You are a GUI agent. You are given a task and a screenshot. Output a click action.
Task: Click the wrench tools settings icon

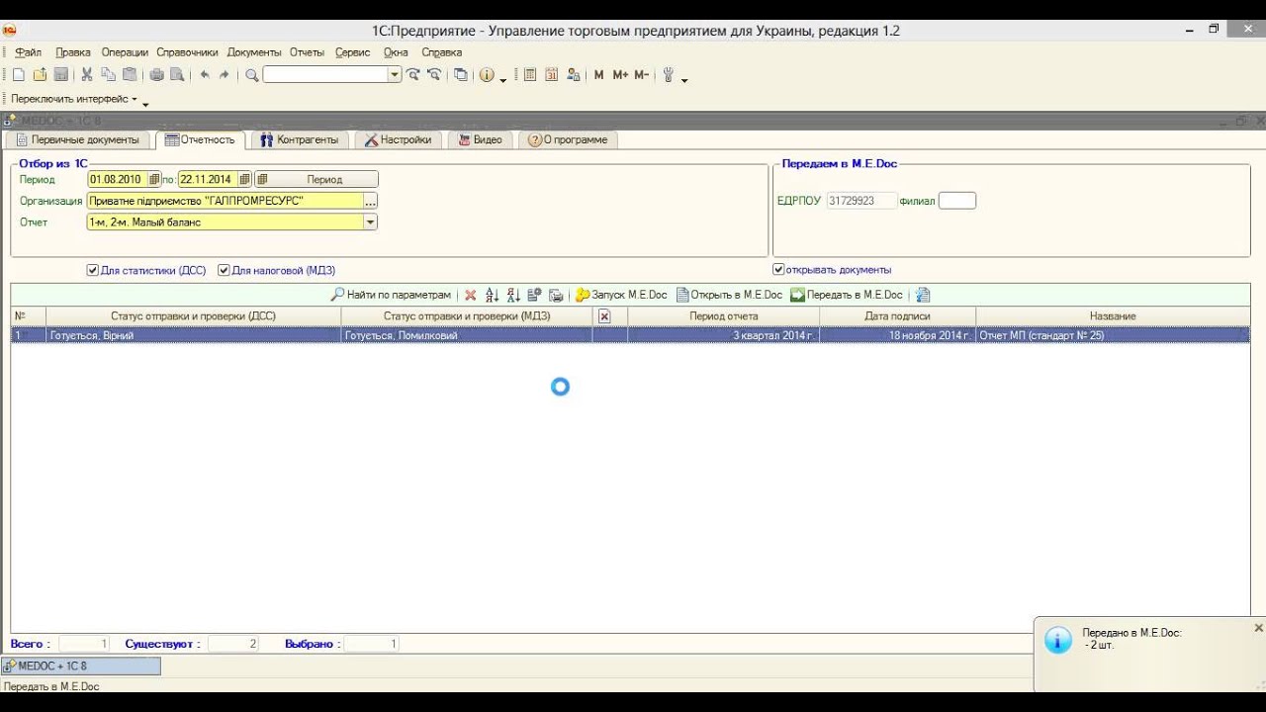click(x=669, y=75)
